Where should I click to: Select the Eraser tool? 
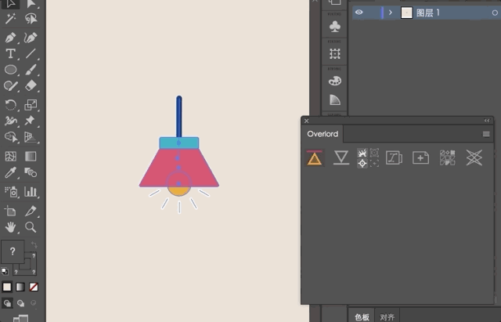pos(31,85)
